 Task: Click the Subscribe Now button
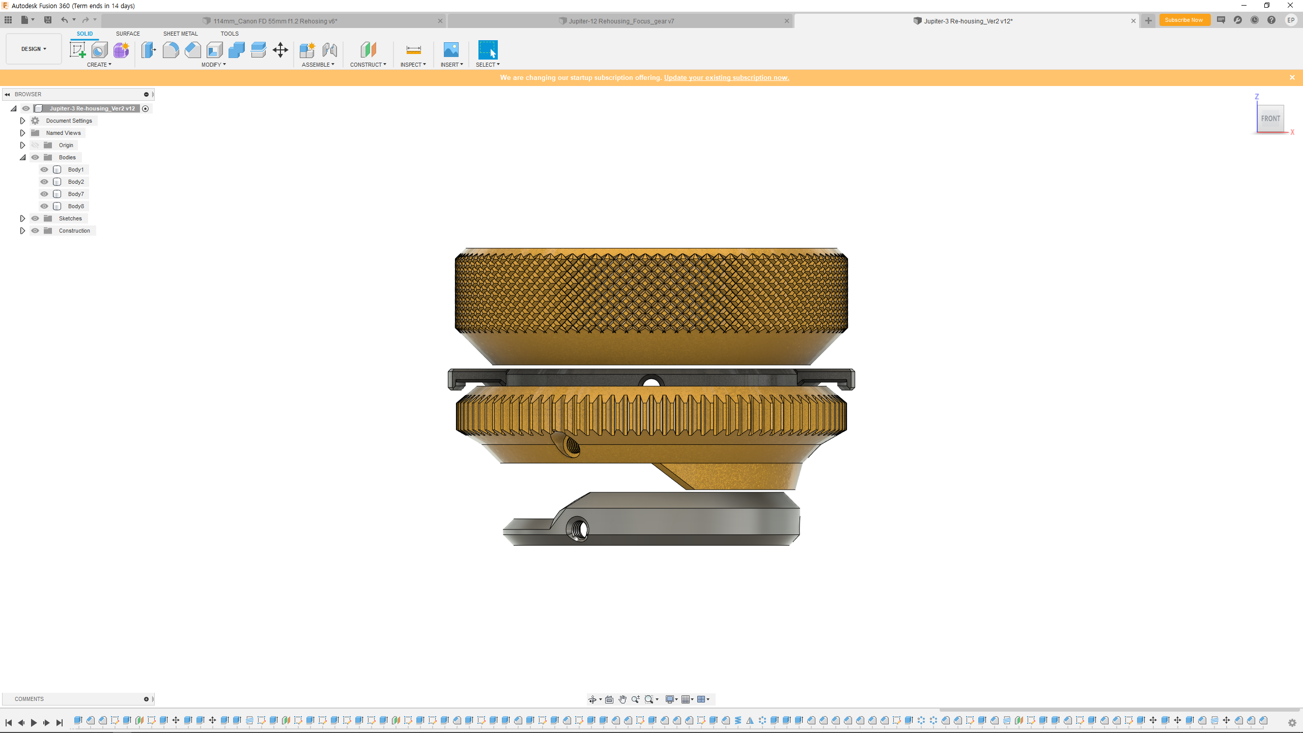click(1183, 20)
